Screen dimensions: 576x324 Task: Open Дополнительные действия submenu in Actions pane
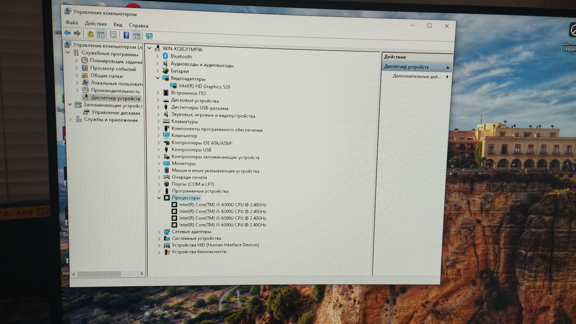417,76
